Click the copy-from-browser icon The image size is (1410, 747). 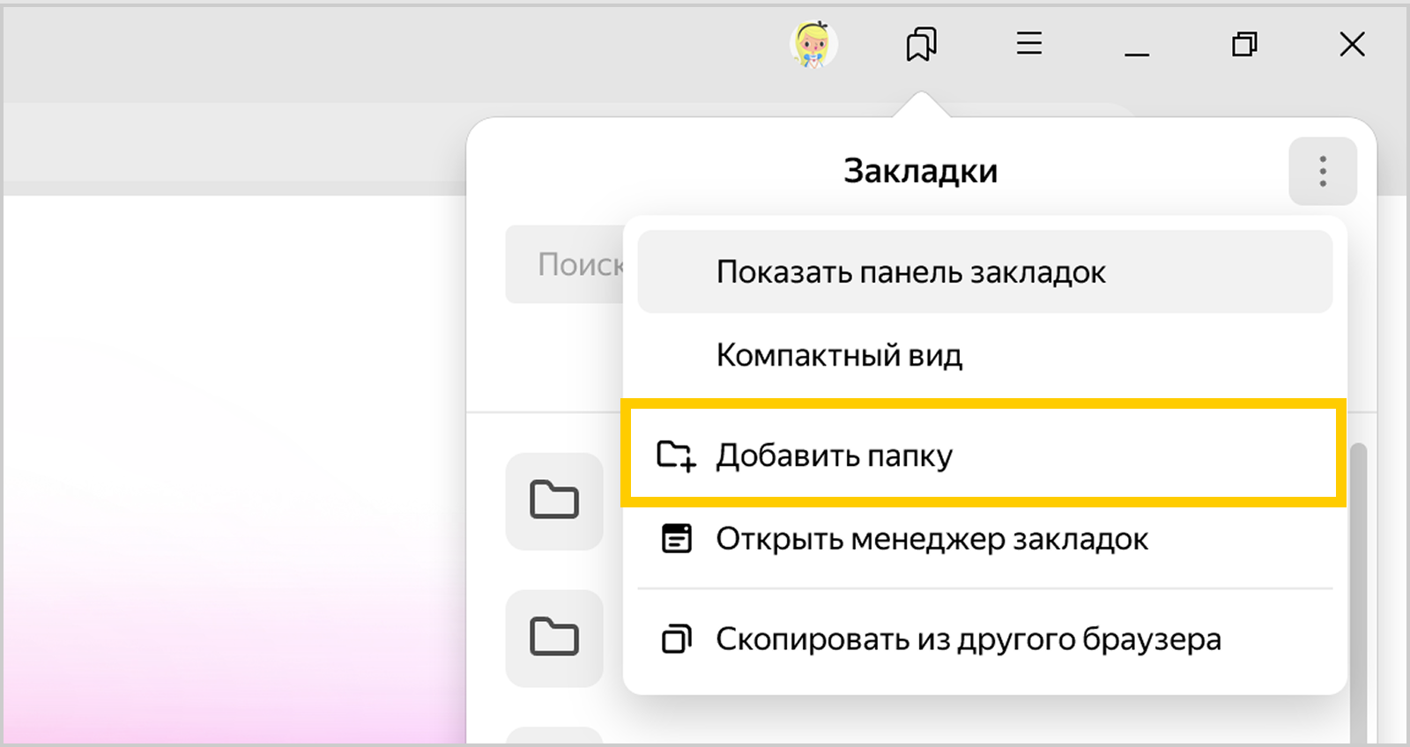tap(676, 639)
